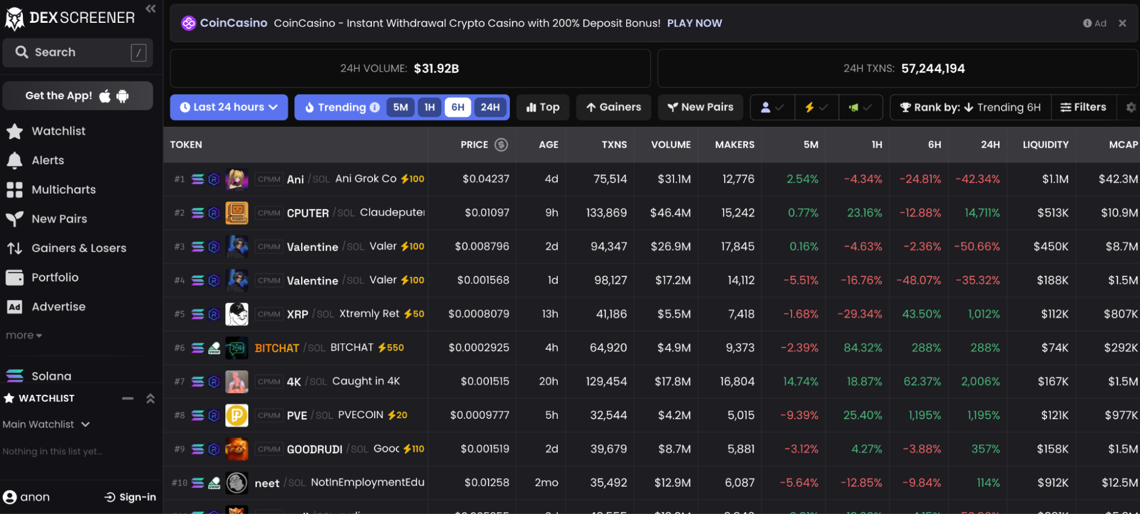Click the PVE token coin icon
Screen dimensions: 1140x514
237,415
